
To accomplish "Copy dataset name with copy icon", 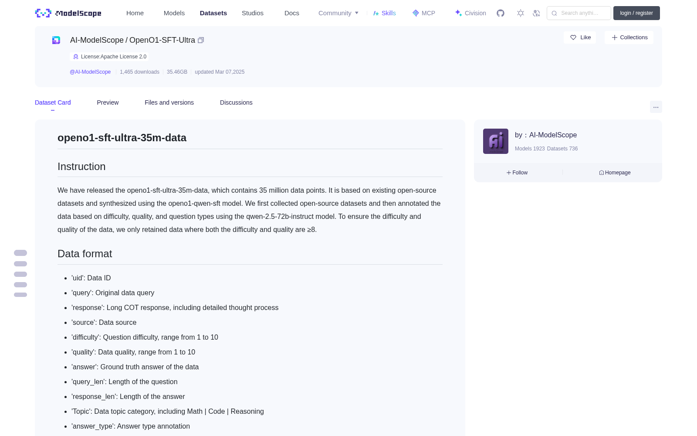I will coord(201,40).
